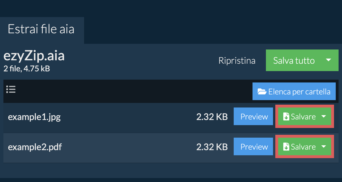Click the download file icon for example2.pdf
Image resolution: width=342 pixels, height=182 pixels.
286,147
